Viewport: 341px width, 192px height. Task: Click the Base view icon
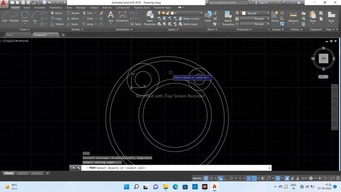click(x=331, y=17)
